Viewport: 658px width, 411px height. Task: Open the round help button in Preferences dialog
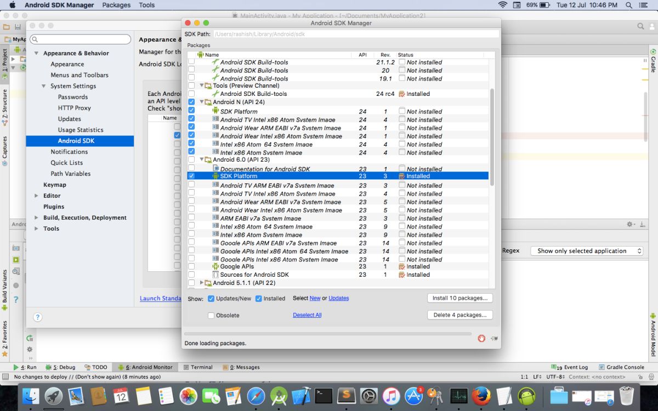38,317
